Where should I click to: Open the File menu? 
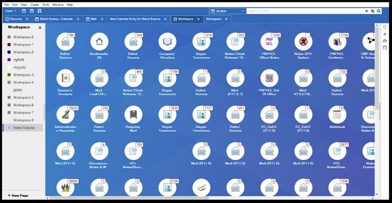click(6, 5)
